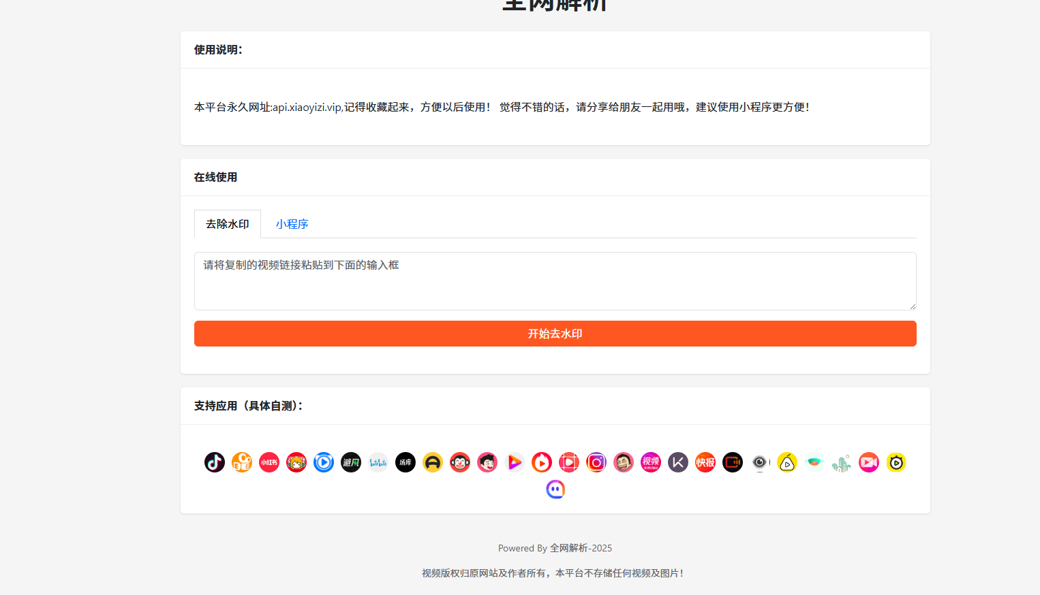Click the video link input text area

(x=555, y=281)
